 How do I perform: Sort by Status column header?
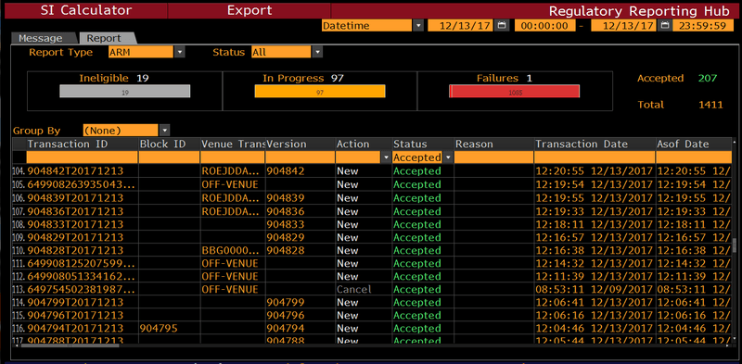(x=423, y=144)
